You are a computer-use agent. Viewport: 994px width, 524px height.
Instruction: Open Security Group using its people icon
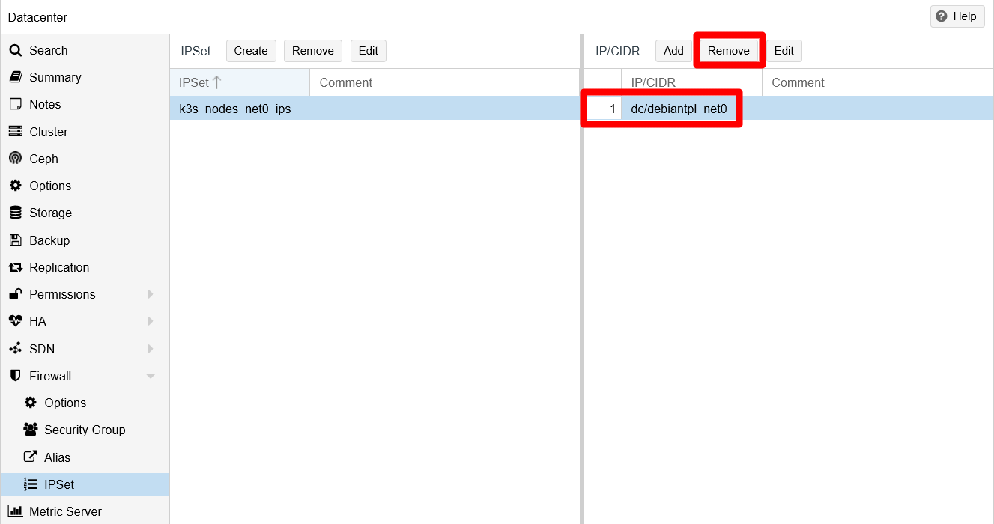click(30, 430)
